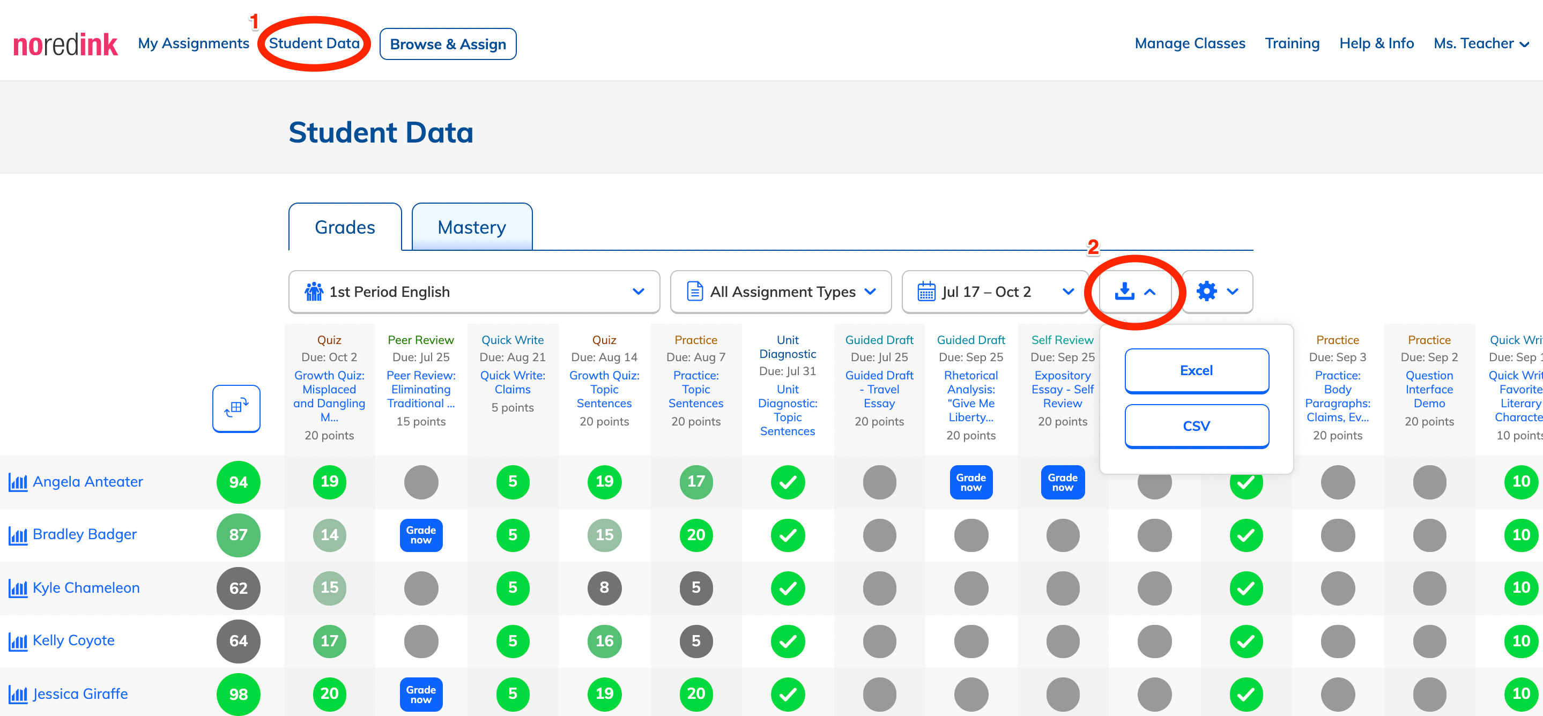Open Angela Anteater's Practice Topic Sentences score 17
The width and height of the screenshot is (1543, 716).
(696, 482)
